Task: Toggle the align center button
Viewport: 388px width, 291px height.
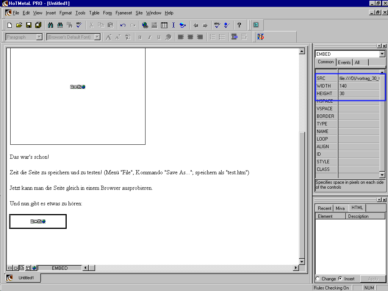Action: [x=190, y=37]
